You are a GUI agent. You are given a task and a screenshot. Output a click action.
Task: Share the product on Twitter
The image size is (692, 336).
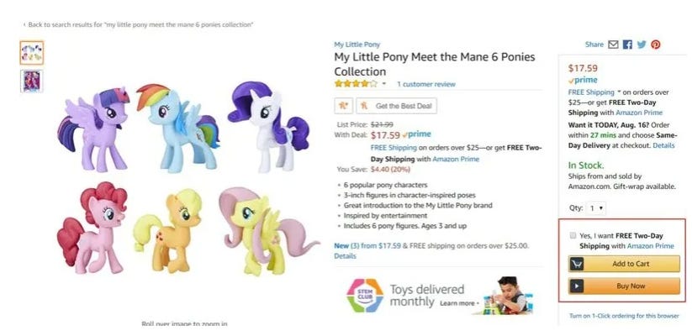(642, 45)
